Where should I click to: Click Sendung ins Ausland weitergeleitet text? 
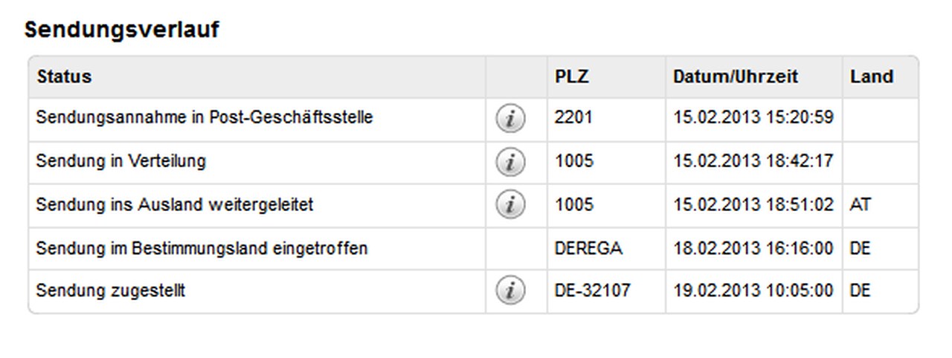(174, 204)
